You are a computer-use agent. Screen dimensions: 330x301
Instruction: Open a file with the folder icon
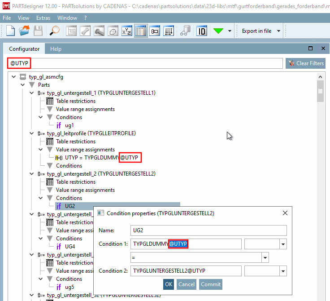[x=24, y=31]
